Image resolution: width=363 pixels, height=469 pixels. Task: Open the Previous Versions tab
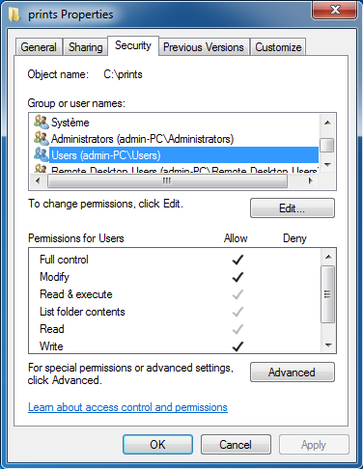(x=204, y=47)
